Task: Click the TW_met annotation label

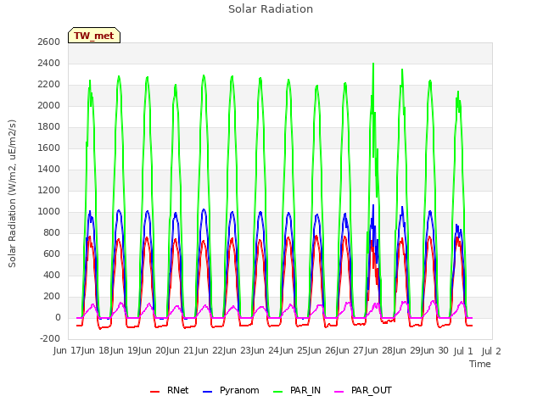Action: [x=94, y=36]
